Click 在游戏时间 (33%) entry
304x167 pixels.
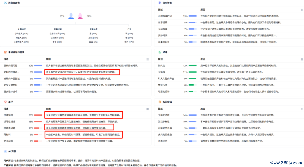click(57, 34)
